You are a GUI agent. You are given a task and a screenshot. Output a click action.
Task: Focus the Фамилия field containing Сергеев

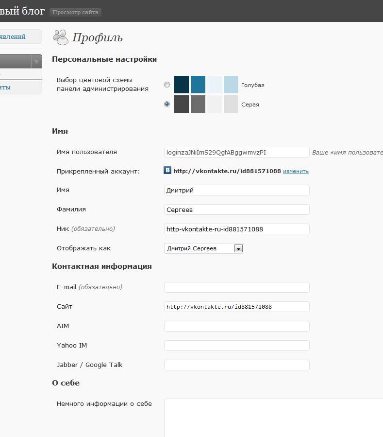click(237, 210)
